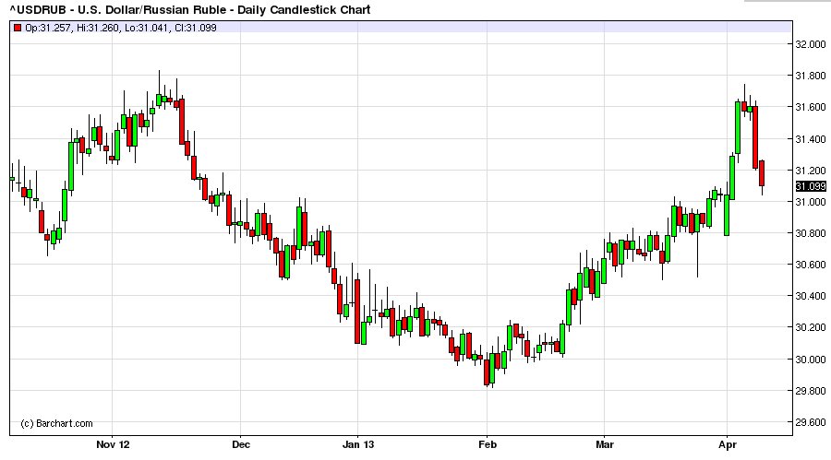
Task: Click the red legend square before Op:31.257
Action: click(18, 28)
